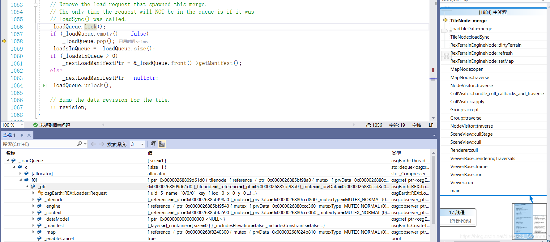The width and height of the screenshot is (550, 242).
Task: Click the 行: 1056 line indicator
Action: (x=374, y=125)
